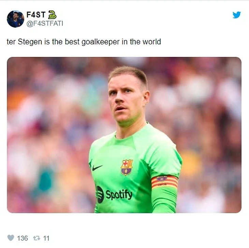Retweet using the retweet arrows icon

pos(36,238)
